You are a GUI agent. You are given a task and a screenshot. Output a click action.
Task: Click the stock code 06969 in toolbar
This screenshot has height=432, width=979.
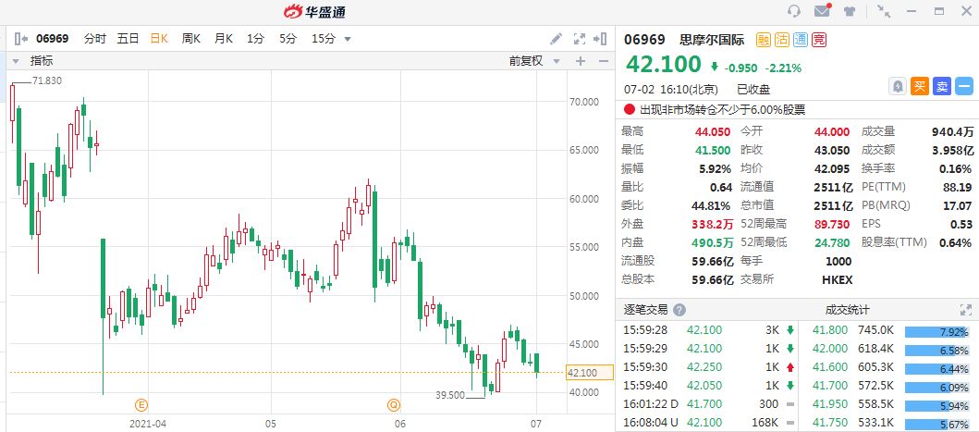(x=52, y=39)
